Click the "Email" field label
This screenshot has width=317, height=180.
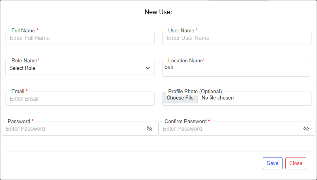(x=18, y=91)
